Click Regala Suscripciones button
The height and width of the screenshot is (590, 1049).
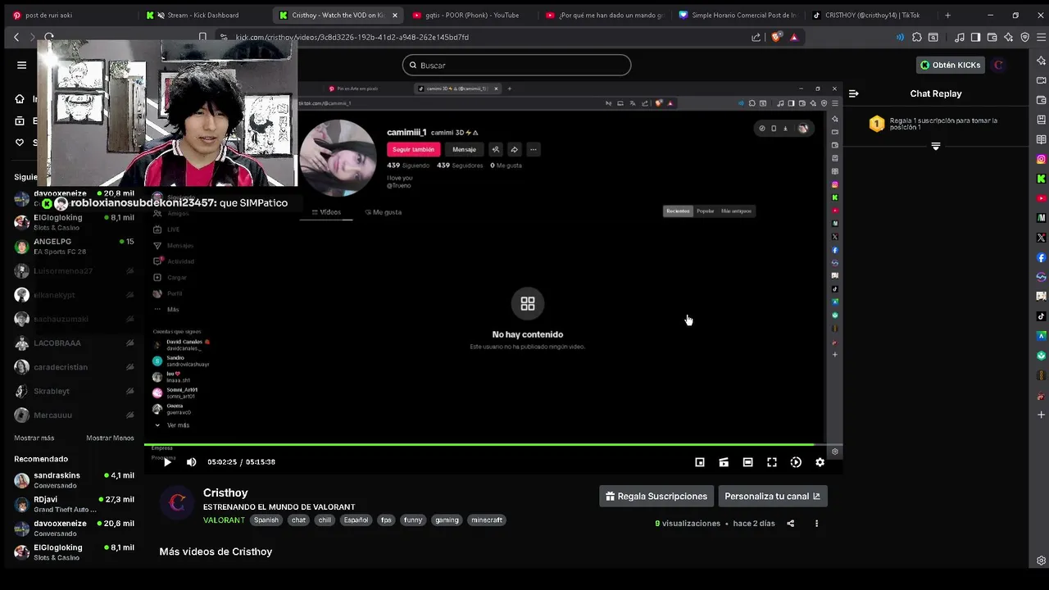point(656,497)
